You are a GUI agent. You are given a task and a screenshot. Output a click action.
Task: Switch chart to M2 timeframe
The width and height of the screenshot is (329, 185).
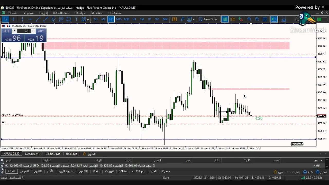coord(103,19)
